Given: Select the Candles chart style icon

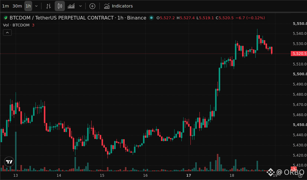Looking at the screenshot, I should click(x=60, y=6).
